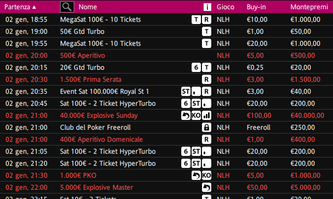Viewport: 333px width, 199px height.
Task: Click the KO badge on 40.000€ Explosive Sunday
Action: click(x=196, y=116)
